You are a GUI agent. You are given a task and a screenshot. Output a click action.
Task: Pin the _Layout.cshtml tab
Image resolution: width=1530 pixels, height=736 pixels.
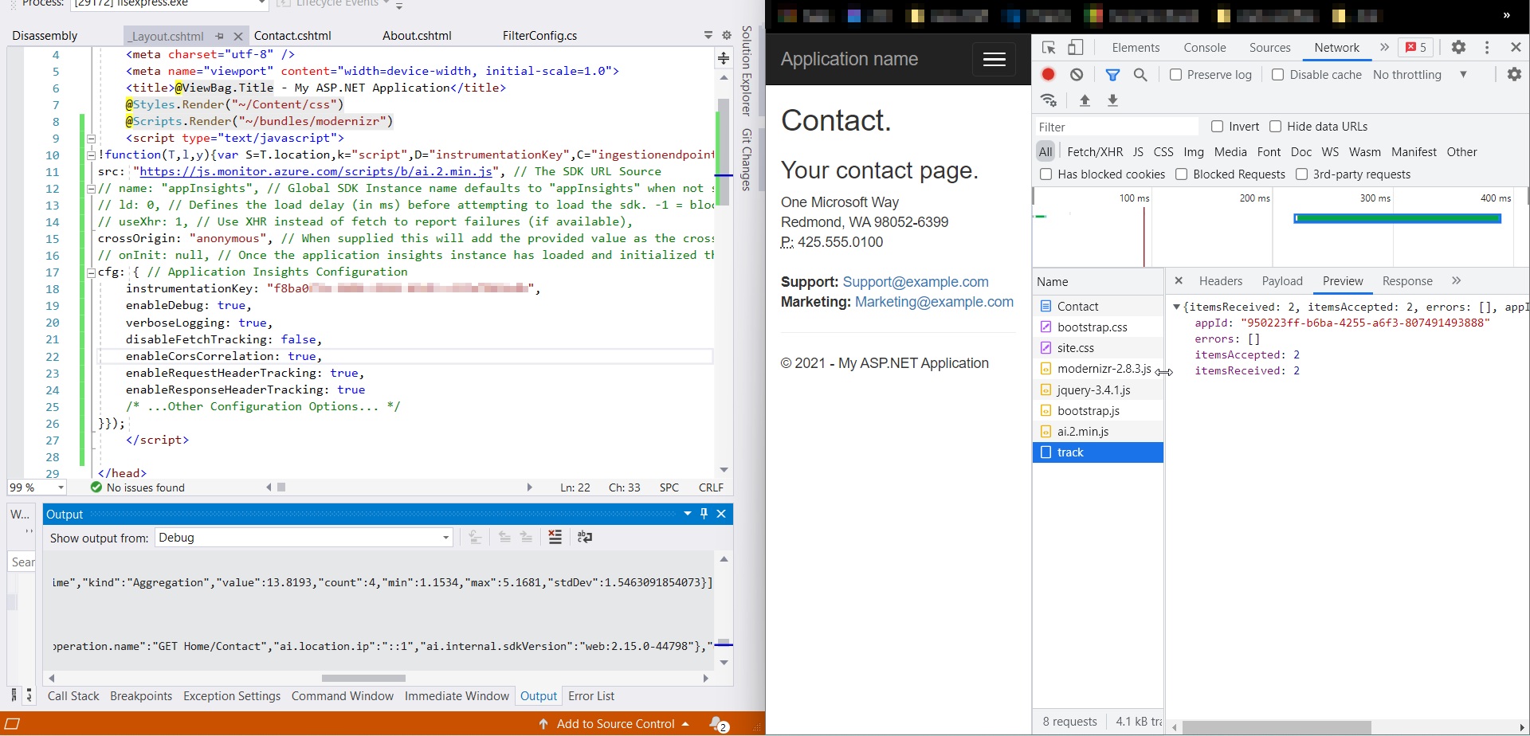pos(219,36)
